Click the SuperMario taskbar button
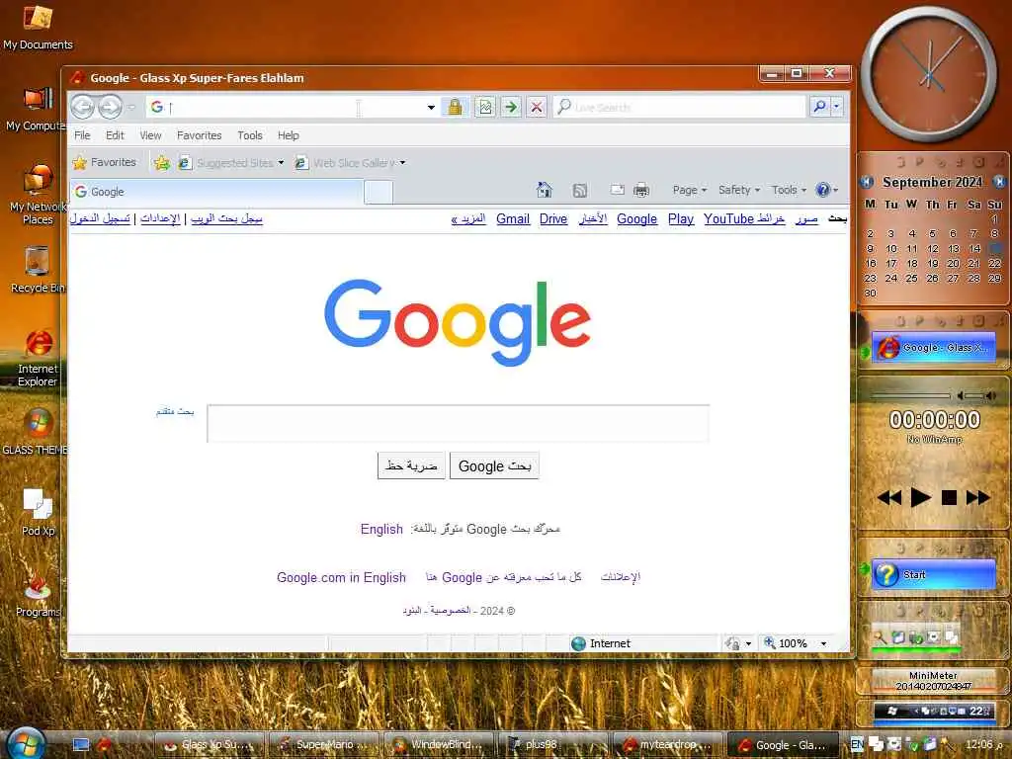The image size is (1012, 759). (x=324, y=745)
